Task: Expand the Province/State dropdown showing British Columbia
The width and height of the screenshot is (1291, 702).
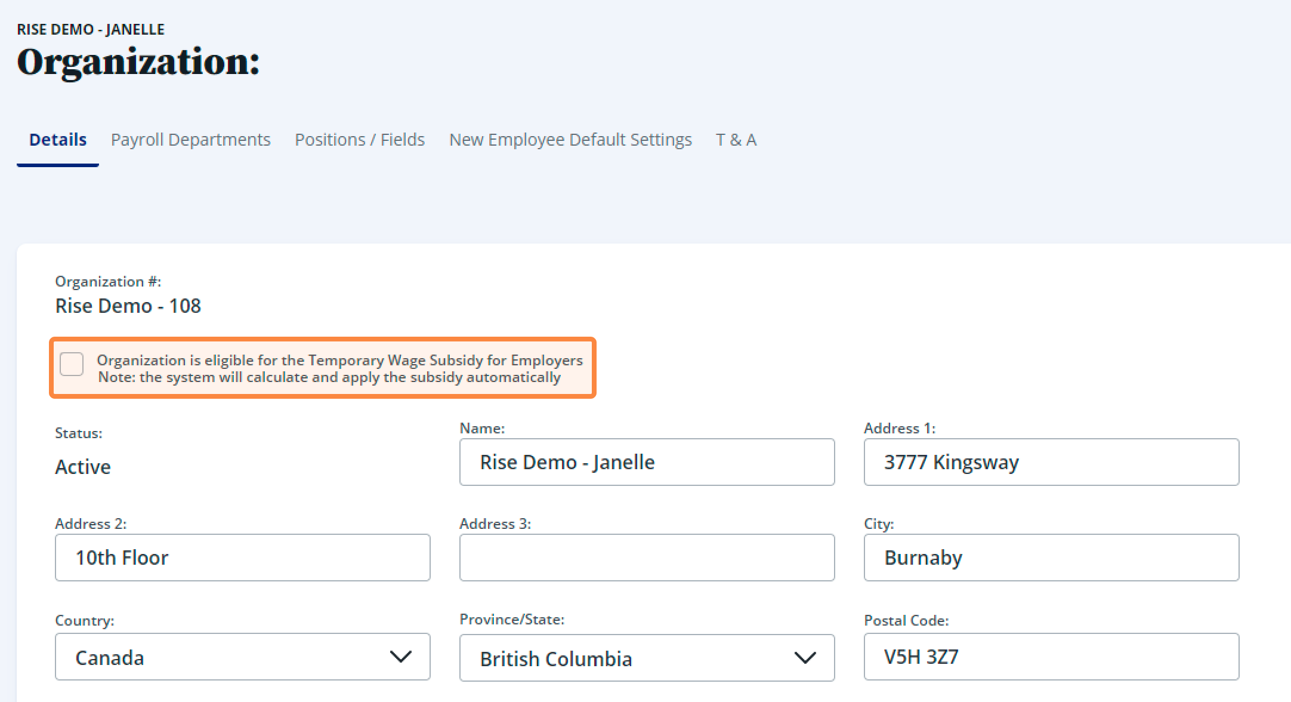Action: click(x=647, y=658)
